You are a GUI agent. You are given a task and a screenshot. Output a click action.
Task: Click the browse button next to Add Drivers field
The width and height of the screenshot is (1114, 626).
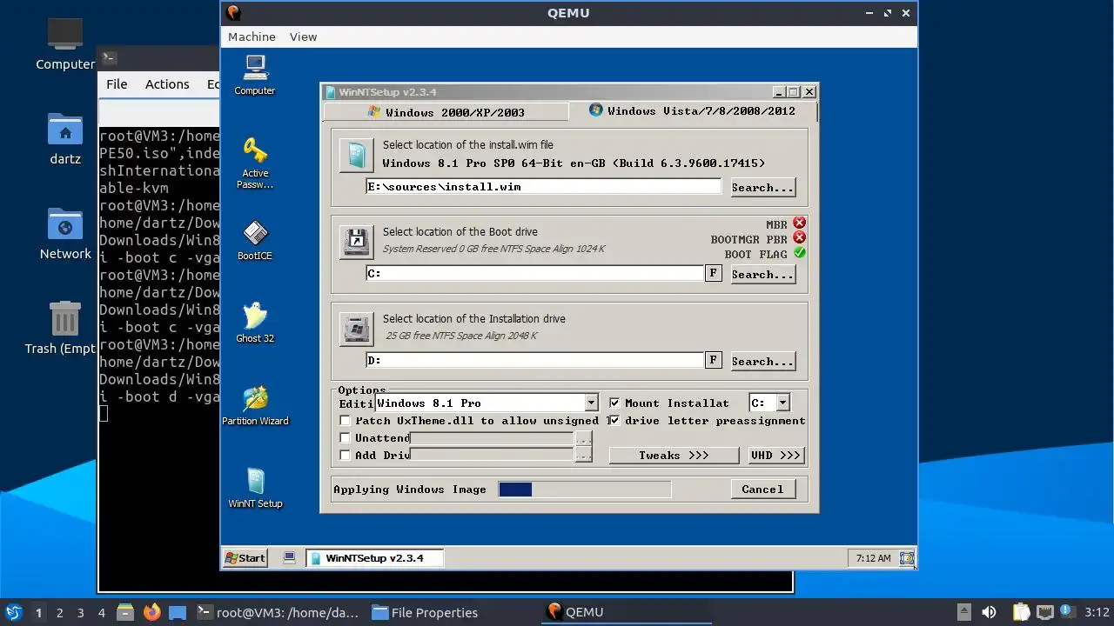pos(583,455)
